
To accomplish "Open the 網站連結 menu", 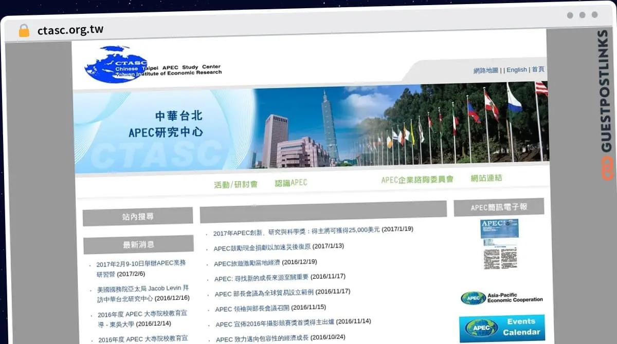I will pyautogui.click(x=486, y=178).
